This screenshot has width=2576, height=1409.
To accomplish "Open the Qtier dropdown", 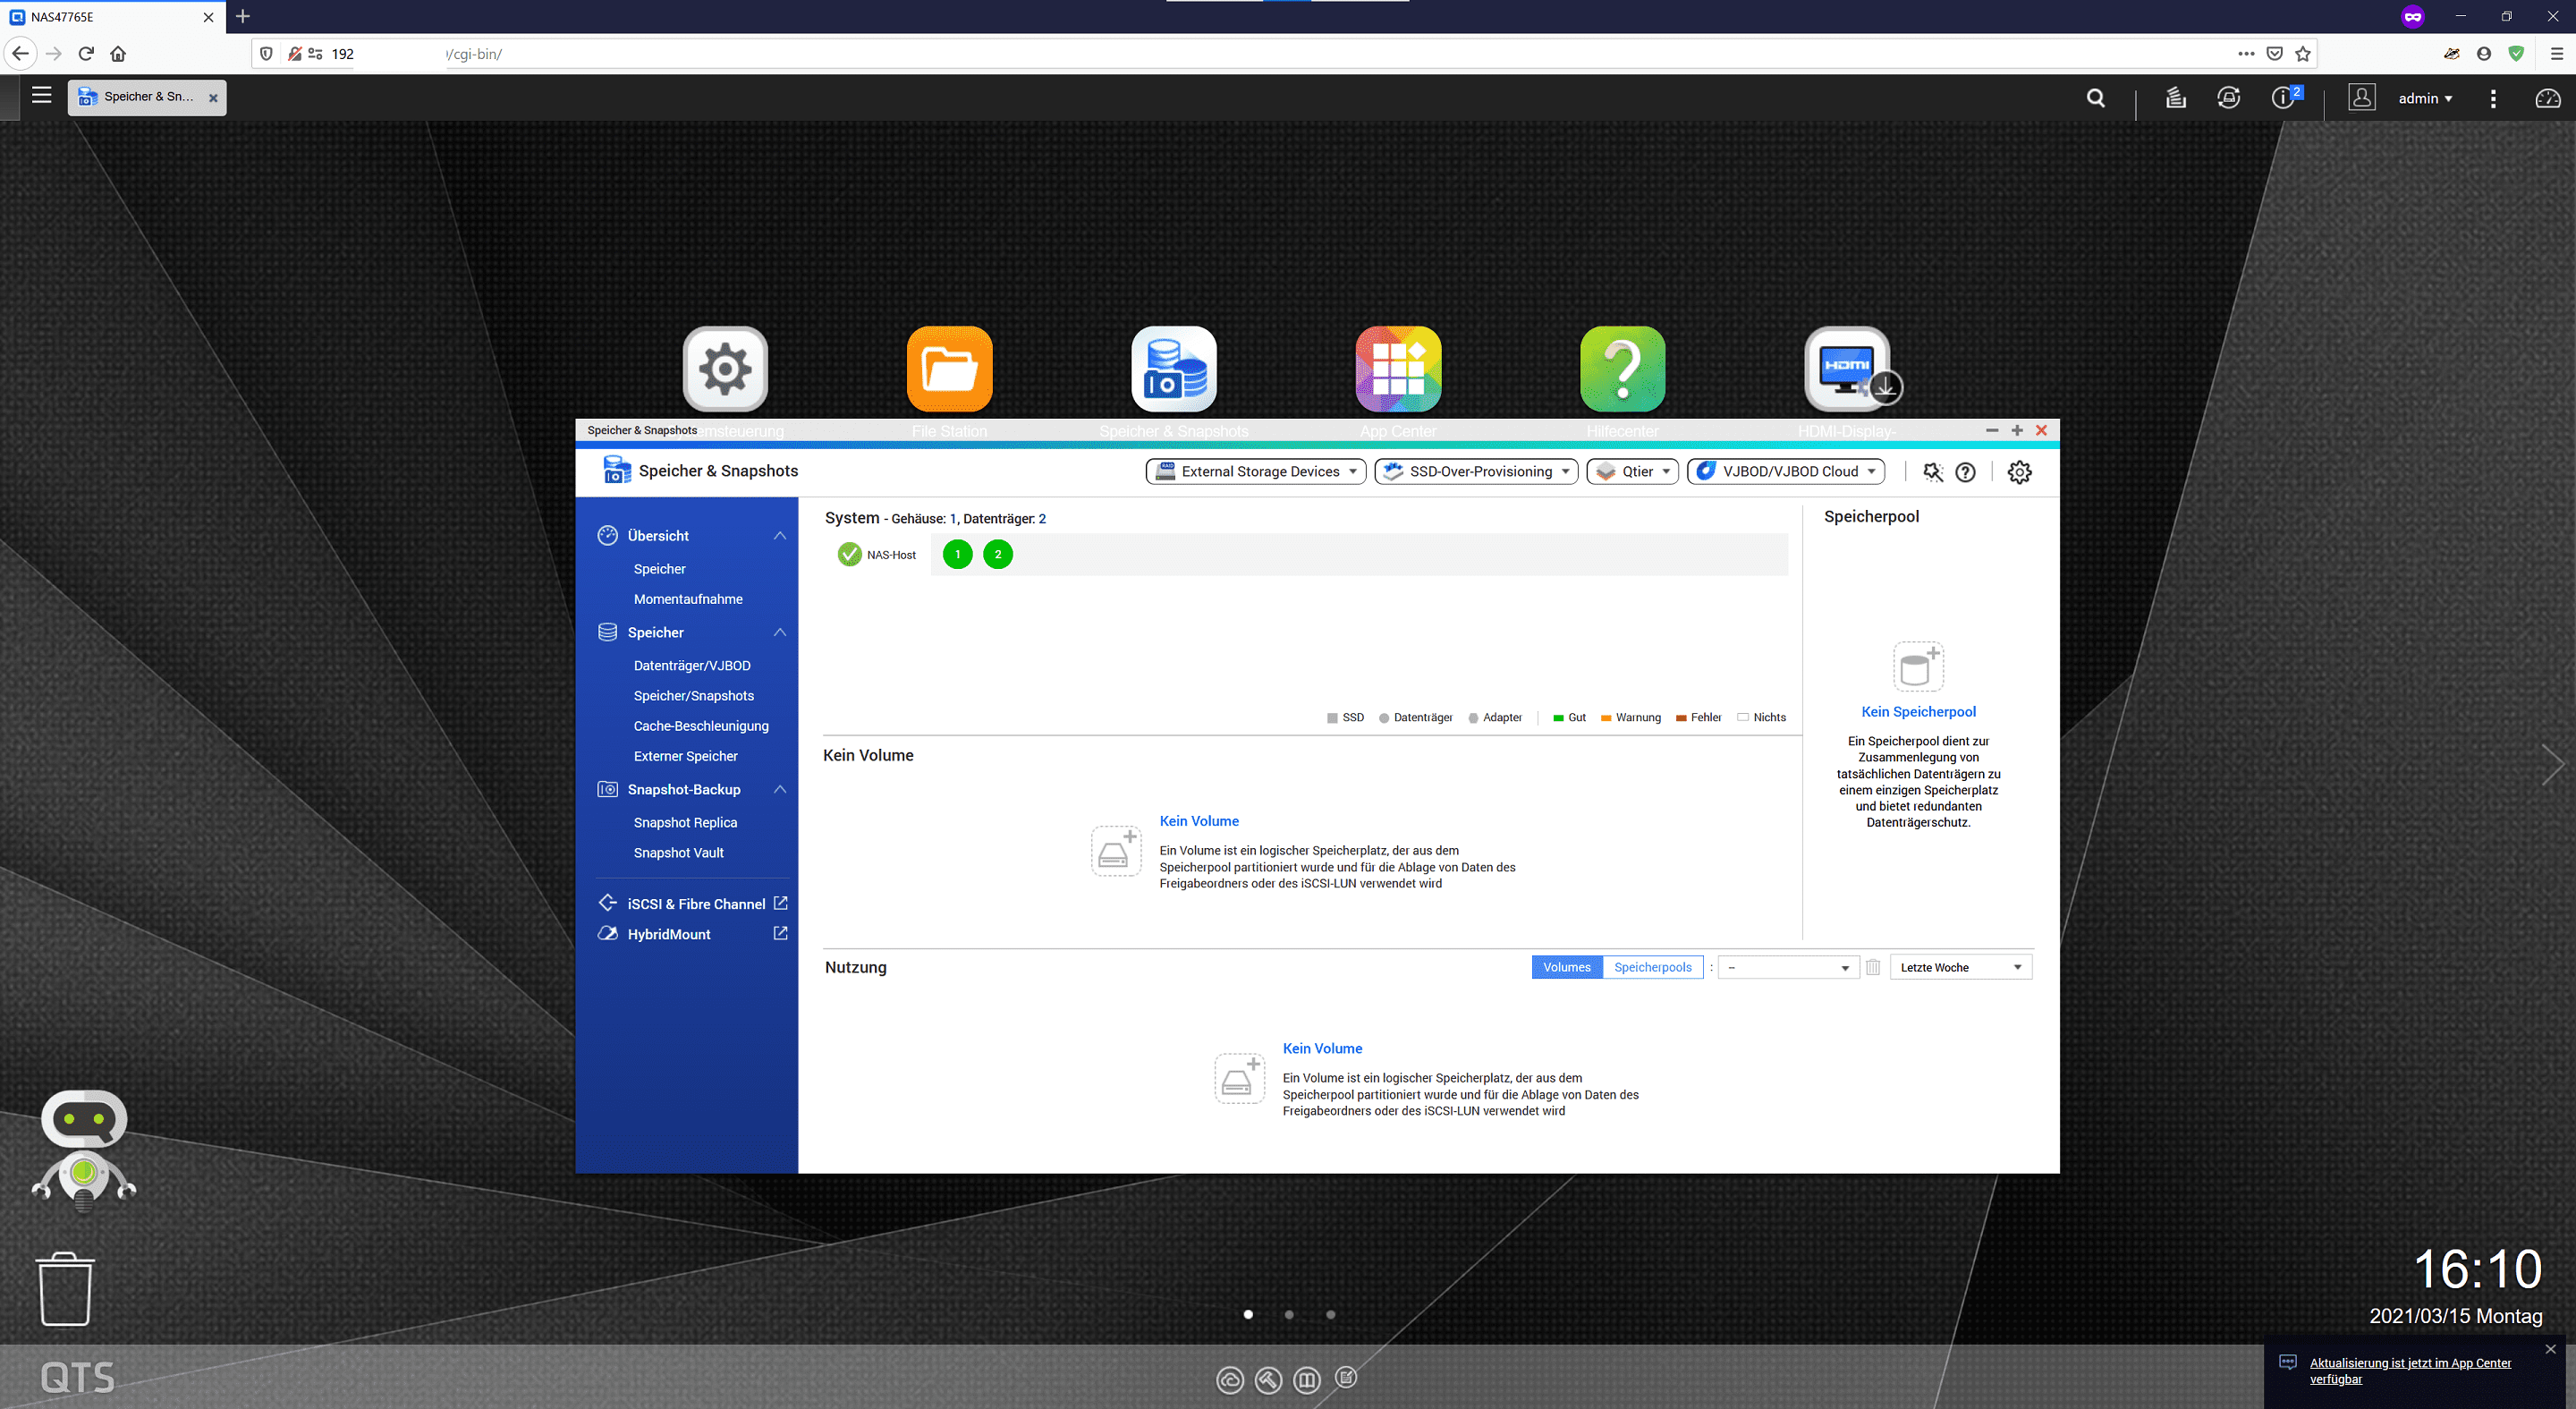I will coord(1632,472).
